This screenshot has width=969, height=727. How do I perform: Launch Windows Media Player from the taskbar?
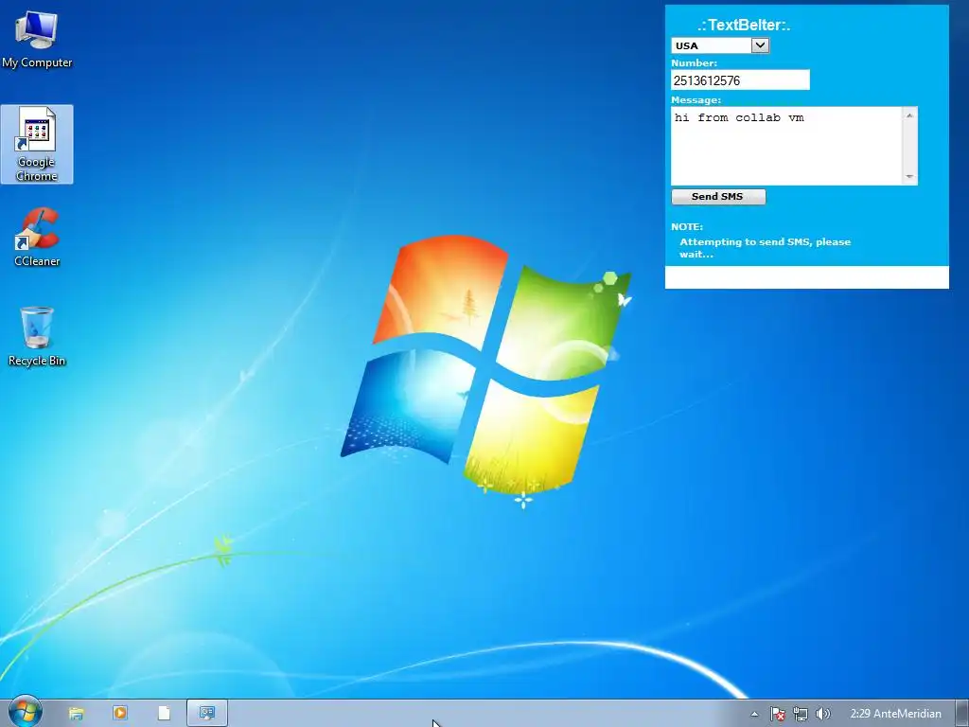[x=120, y=714]
